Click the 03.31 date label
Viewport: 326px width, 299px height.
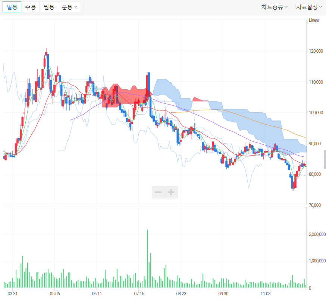coord(12,294)
